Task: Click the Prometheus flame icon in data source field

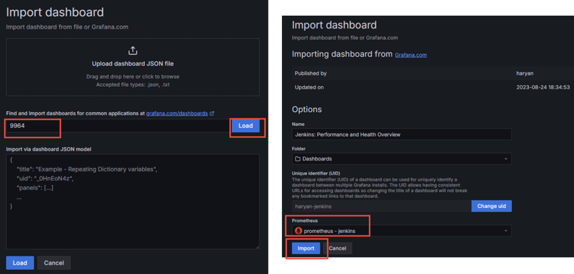Action: coord(298,231)
